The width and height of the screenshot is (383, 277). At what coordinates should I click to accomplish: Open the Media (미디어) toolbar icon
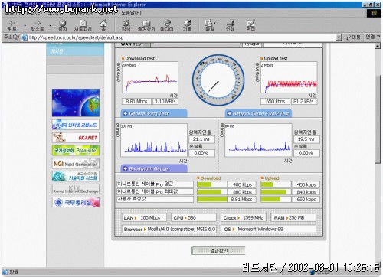(x=167, y=25)
